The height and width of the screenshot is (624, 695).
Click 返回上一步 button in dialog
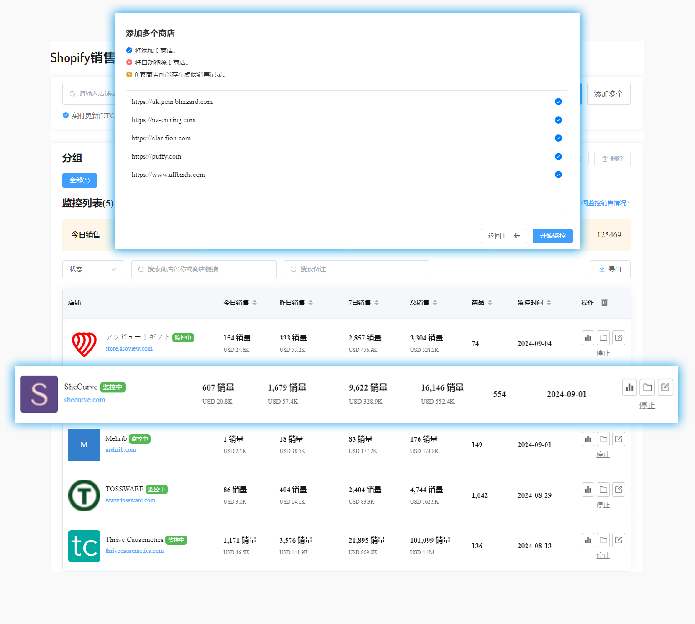[504, 236]
